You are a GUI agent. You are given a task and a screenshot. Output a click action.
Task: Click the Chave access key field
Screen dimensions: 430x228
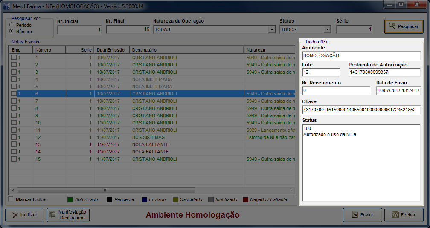click(x=361, y=110)
